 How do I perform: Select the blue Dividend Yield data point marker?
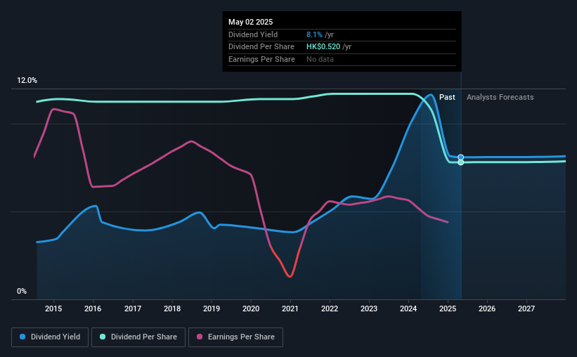[461, 157]
